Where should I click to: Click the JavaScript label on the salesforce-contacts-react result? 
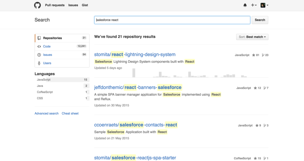245,125
